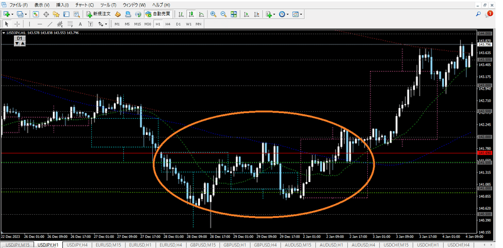This screenshot has height=248, width=503.
Task: Toggle the Terminal panel icon
Action: tap(67, 14)
